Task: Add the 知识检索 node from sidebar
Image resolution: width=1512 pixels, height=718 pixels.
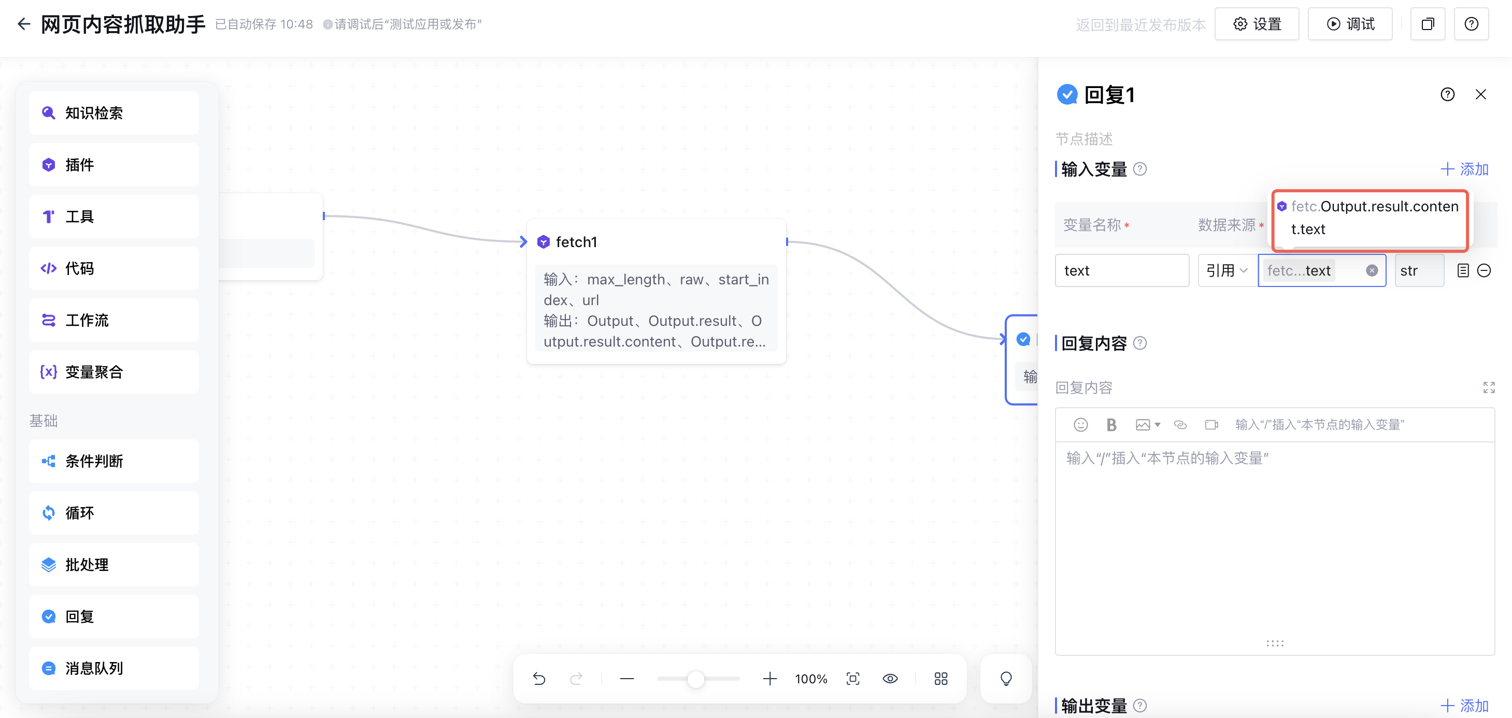Action: (114, 112)
